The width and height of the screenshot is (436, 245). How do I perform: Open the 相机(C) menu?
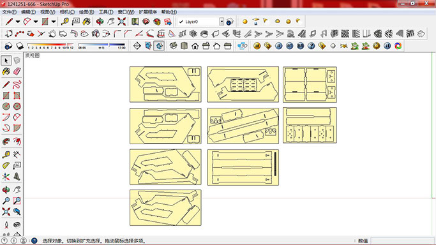coord(67,12)
